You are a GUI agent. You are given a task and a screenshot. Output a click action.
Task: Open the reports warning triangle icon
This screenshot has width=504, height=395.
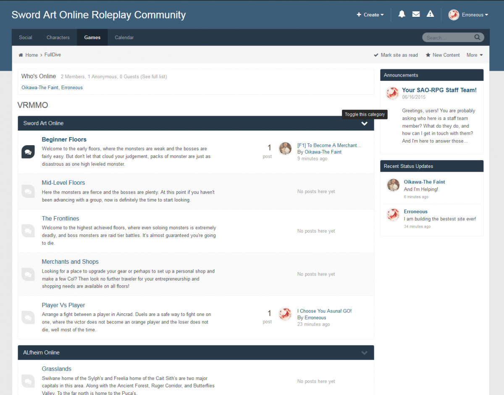coord(430,14)
